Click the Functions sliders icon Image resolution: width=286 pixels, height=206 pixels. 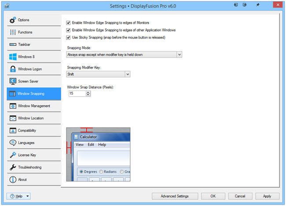pos(13,32)
